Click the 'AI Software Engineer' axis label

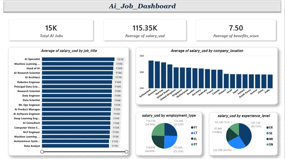(27, 114)
